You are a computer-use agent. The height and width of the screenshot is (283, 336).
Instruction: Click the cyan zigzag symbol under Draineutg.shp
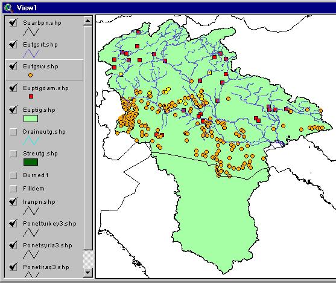[x=31, y=140]
